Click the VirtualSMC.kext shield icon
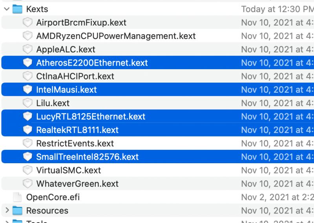The height and width of the screenshot is (223, 314). (x=27, y=170)
